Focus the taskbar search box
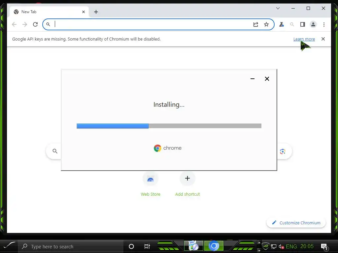 [x=71, y=246]
